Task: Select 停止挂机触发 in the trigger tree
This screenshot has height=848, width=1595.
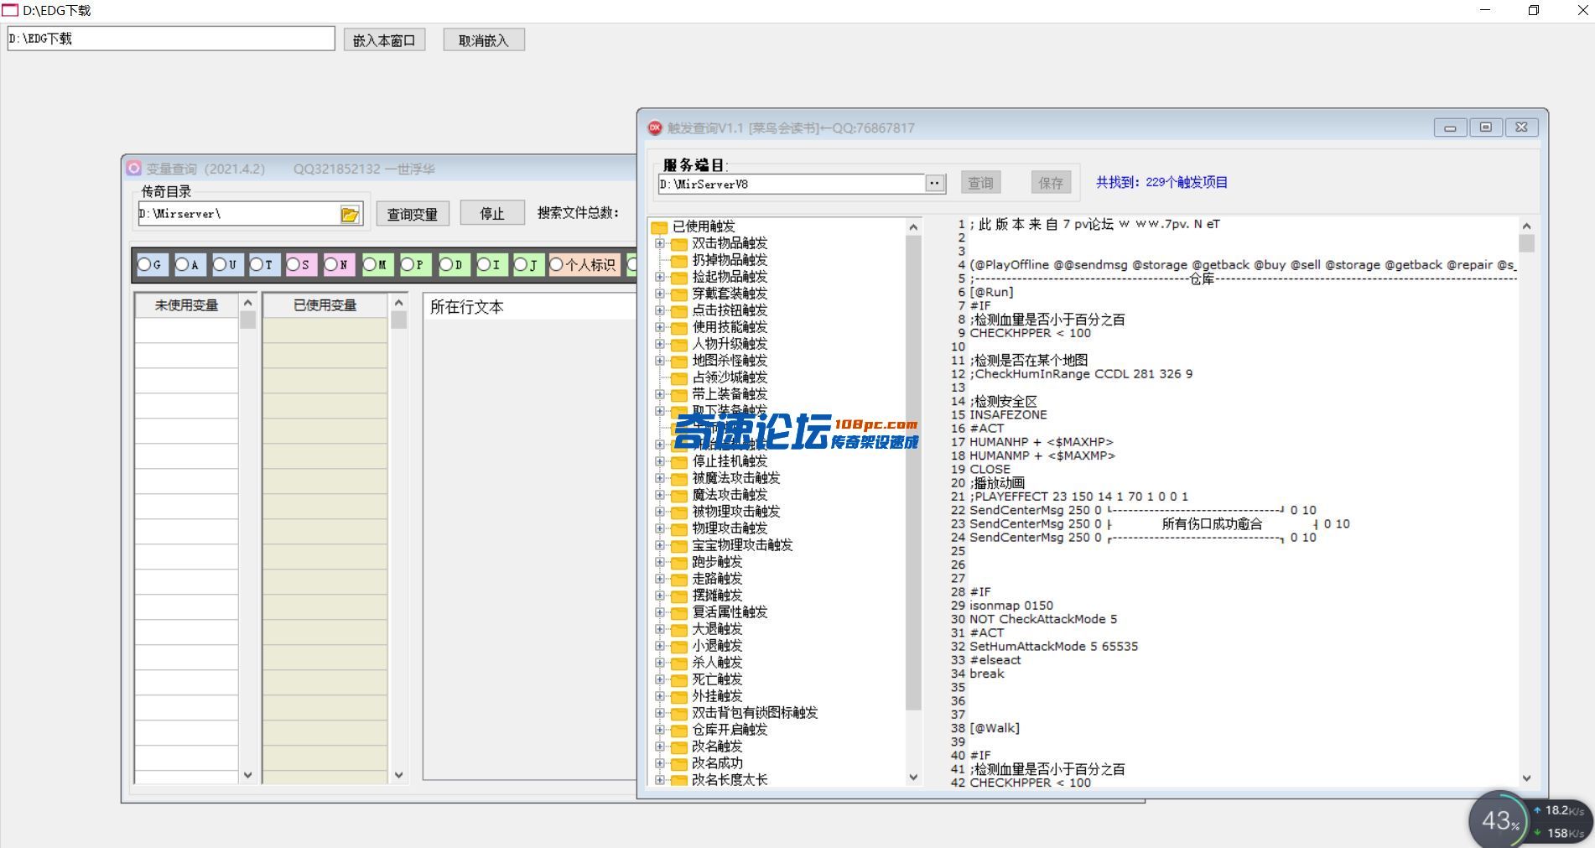Action: (x=730, y=461)
